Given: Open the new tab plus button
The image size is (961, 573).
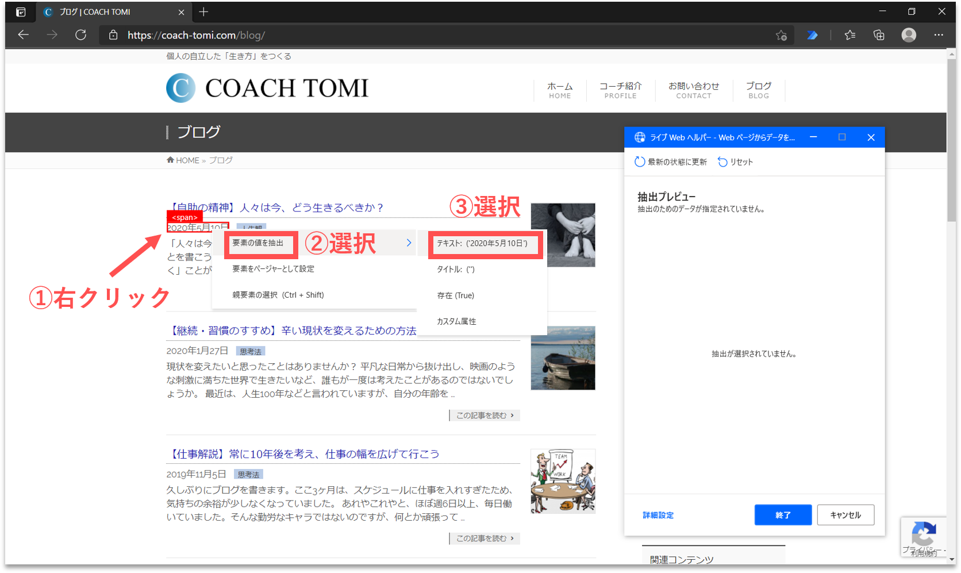Looking at the screenshot, I should (203, 11).
